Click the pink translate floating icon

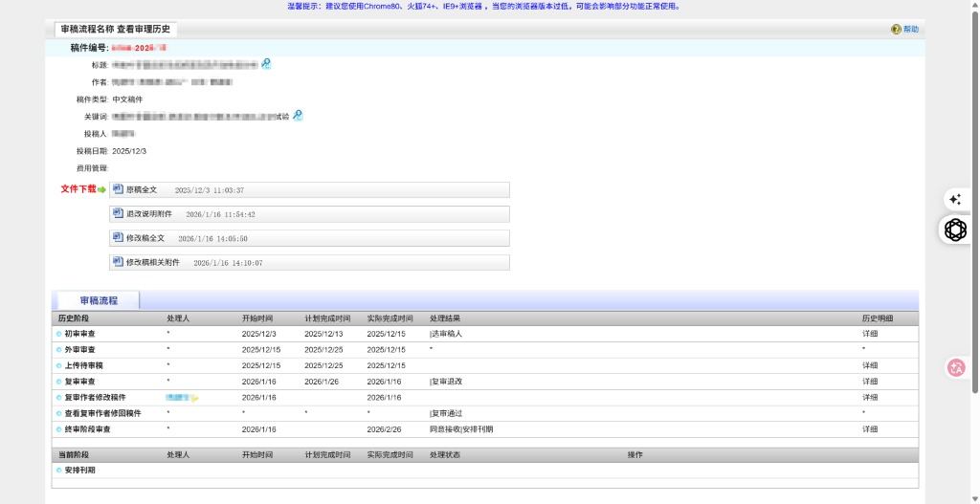[x=955, y=367]
